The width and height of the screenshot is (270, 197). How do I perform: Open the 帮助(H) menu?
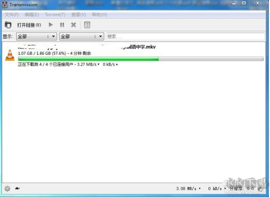[x=99, y=15]
